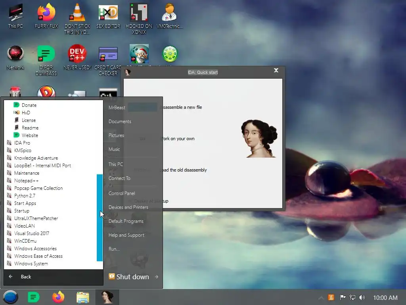Open the green document app on taskbar
This screenshot has height=305, width=406.
[33, 297]
